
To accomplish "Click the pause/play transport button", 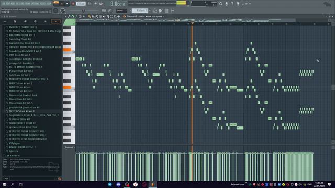I will (x=62, y=4).
